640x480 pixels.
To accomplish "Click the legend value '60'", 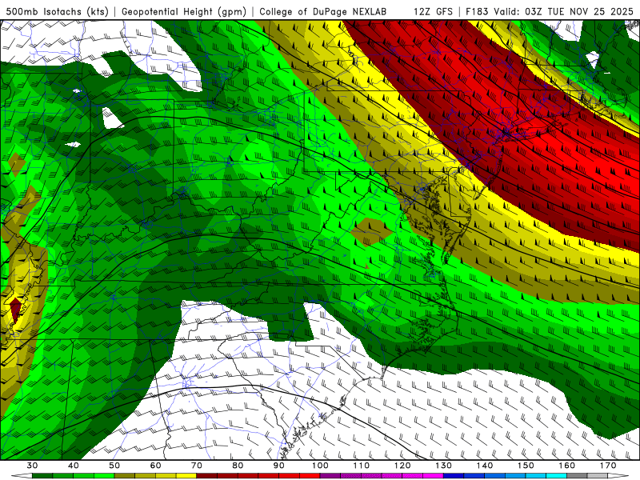I will click(155, 466).
